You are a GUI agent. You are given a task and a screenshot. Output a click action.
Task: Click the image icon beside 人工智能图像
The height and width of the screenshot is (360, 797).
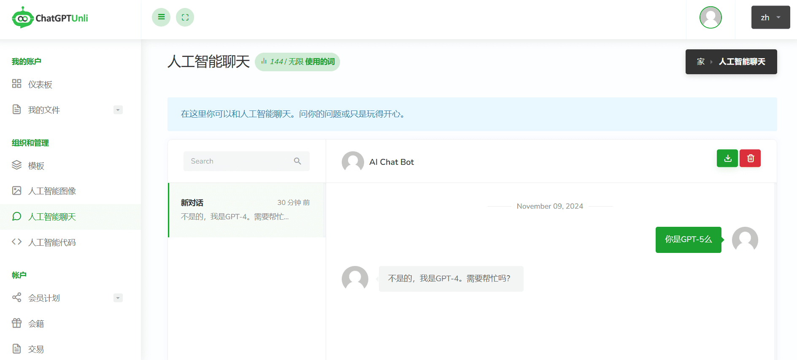(x=16, y=191)
